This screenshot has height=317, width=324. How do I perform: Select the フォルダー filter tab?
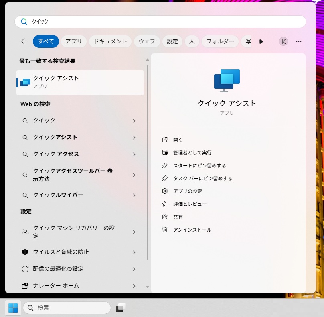click(220, 41)
